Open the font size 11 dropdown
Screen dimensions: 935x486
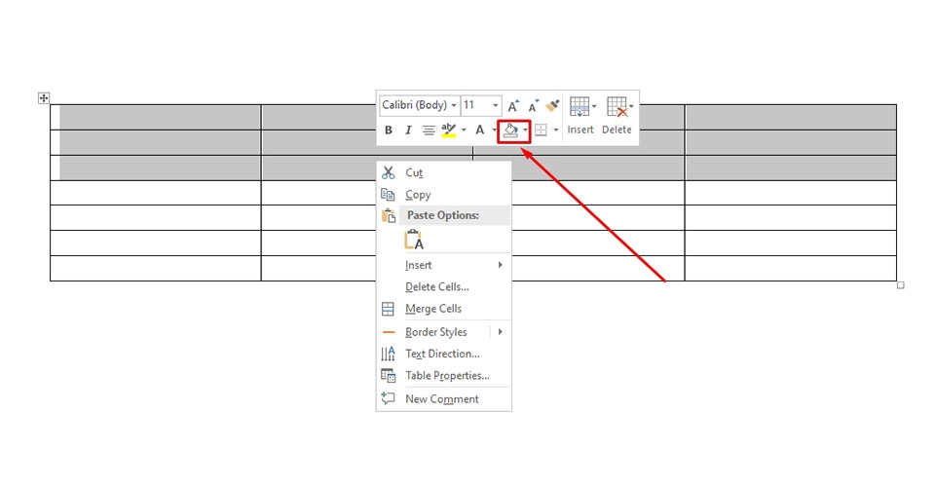point(495,105)
